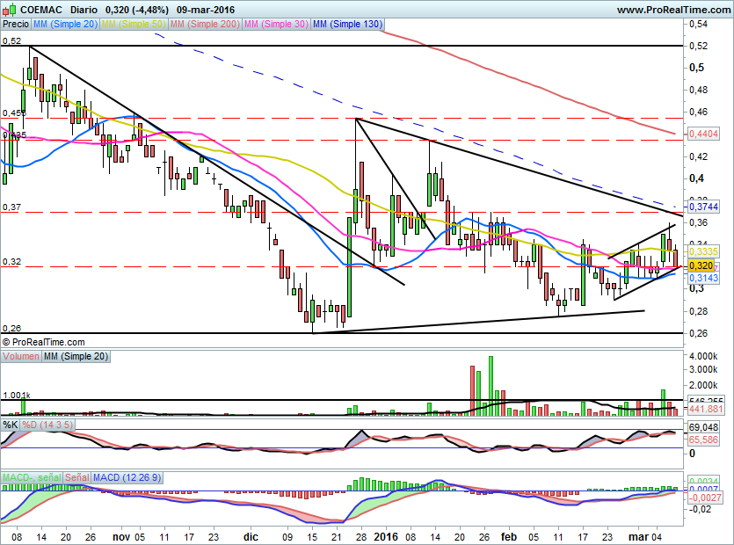Select the Señal indicator label
The image size is (734, 545).
pos(75,477)
